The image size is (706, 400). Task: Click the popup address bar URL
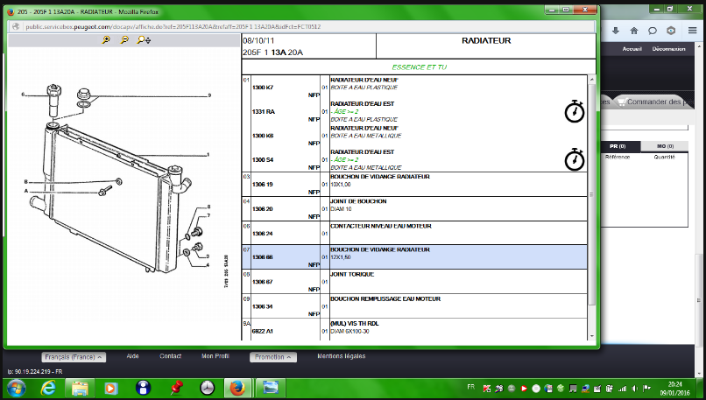click(173, 26)
